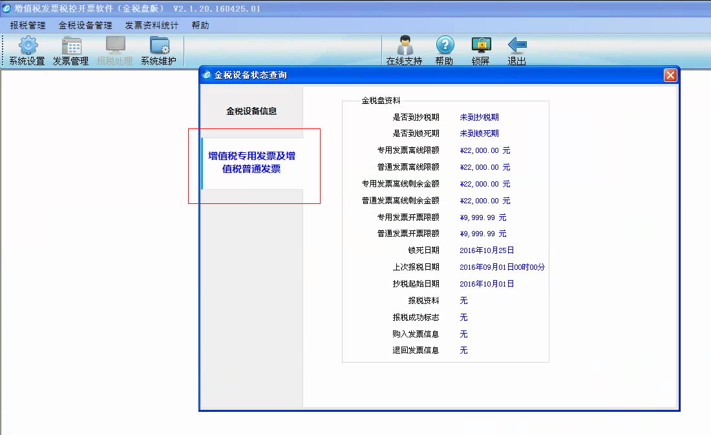Switch to the 金税设备信息 tab

[251, 111]
